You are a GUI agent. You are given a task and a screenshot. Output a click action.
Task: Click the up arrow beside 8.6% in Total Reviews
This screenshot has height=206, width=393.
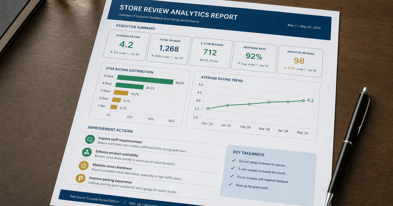point(152,56)
